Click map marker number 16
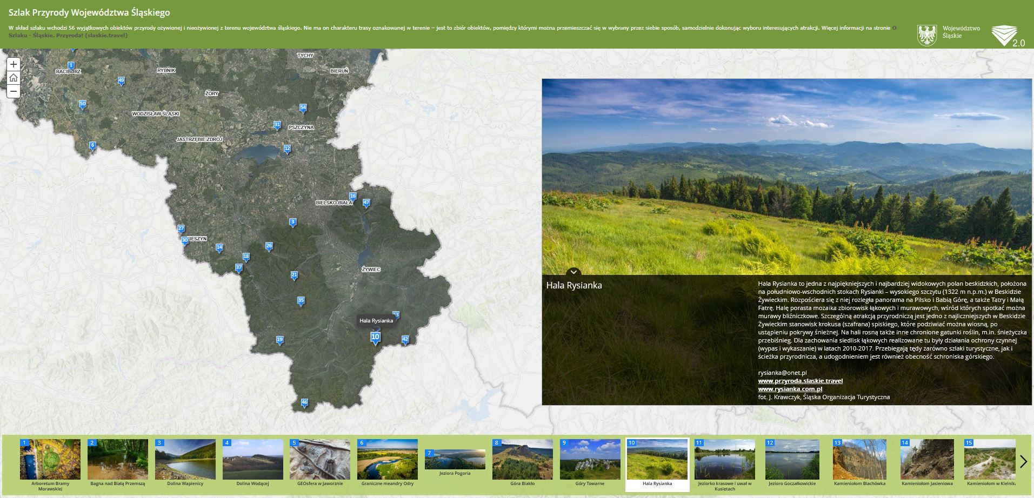1034x498 pixels. [x=353, y=197]
